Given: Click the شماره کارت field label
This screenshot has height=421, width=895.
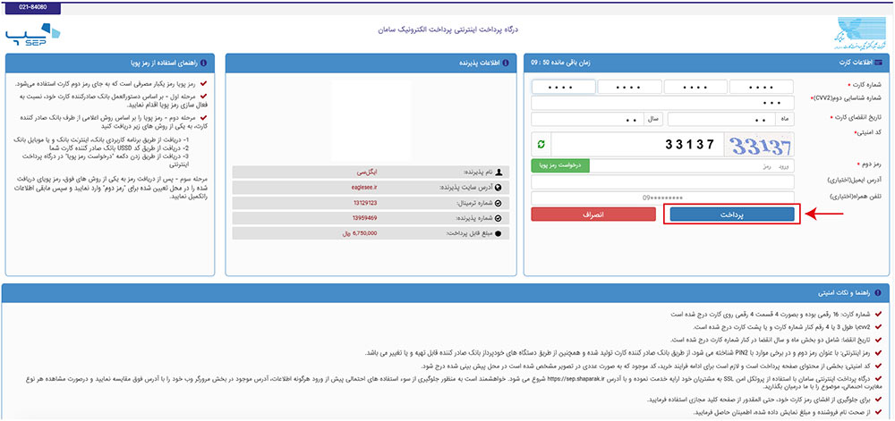Looking at the screenshot, I should pos(867,85).
